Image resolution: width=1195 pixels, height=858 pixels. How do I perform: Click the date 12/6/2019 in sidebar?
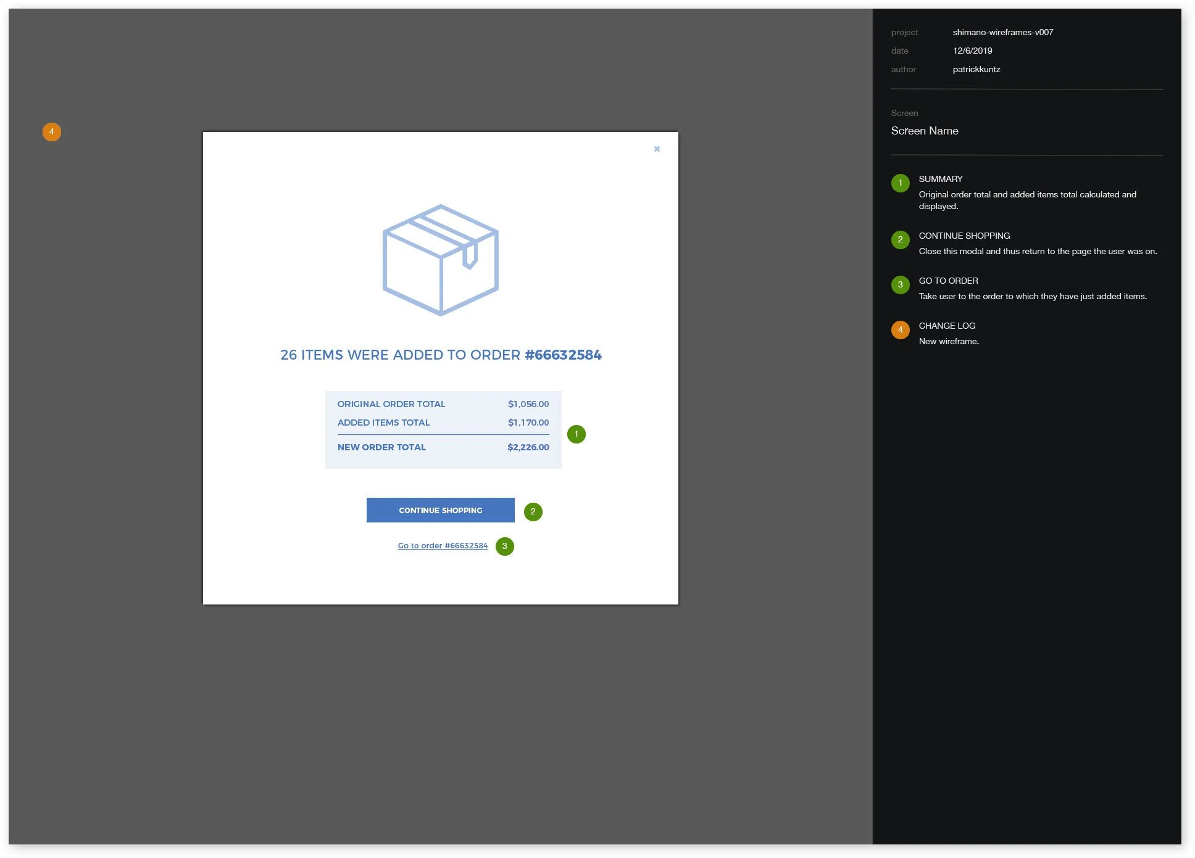[x=972, y=51]
